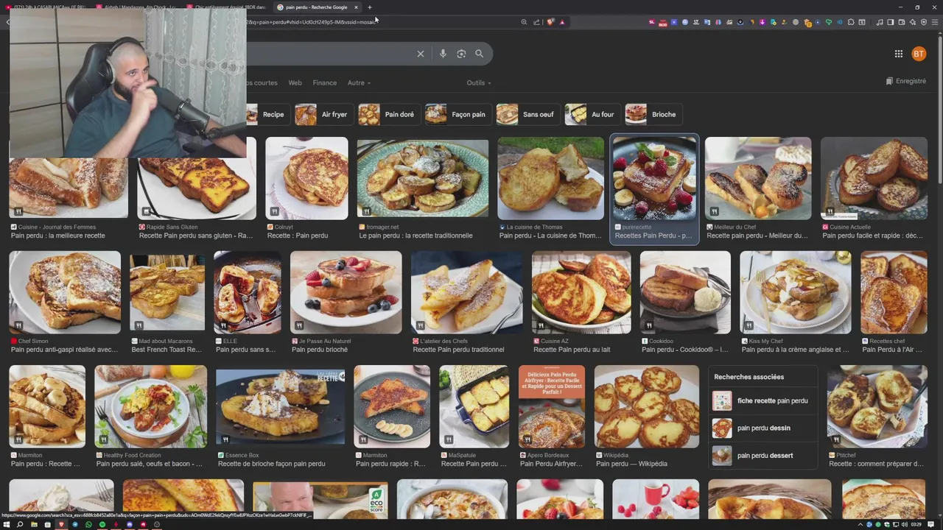Open 'Recette Pain perdu traditionnel' link text

click(x=459, y=350)
